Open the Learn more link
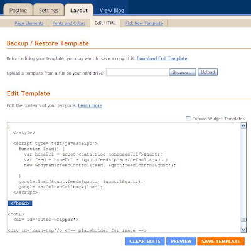The image size is (251, 251). (x=90, y=105)
